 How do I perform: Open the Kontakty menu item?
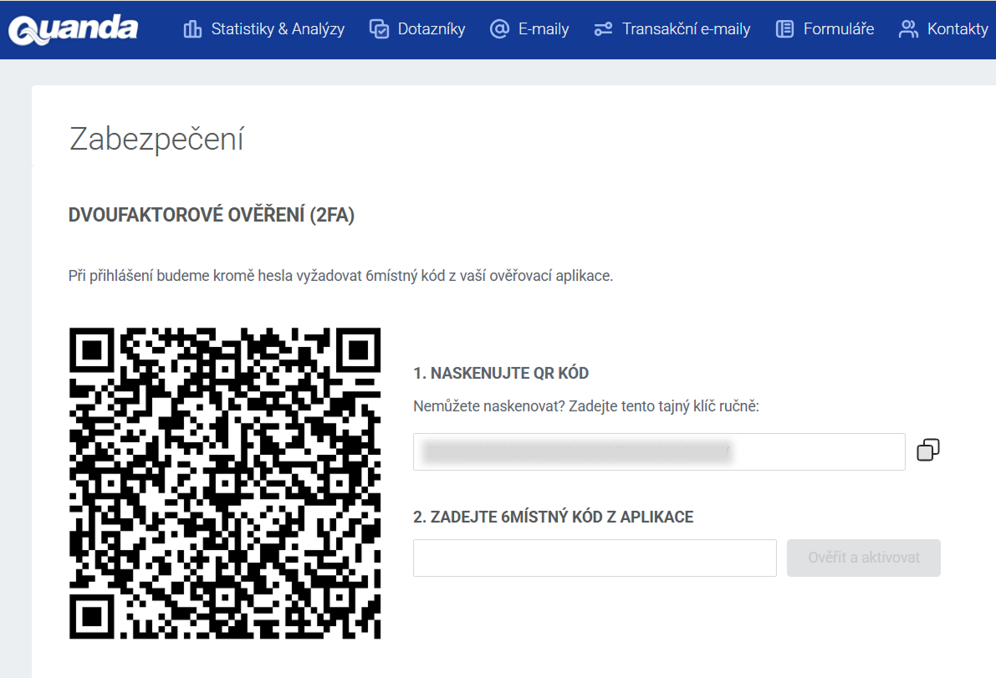(x=958, y=29)
